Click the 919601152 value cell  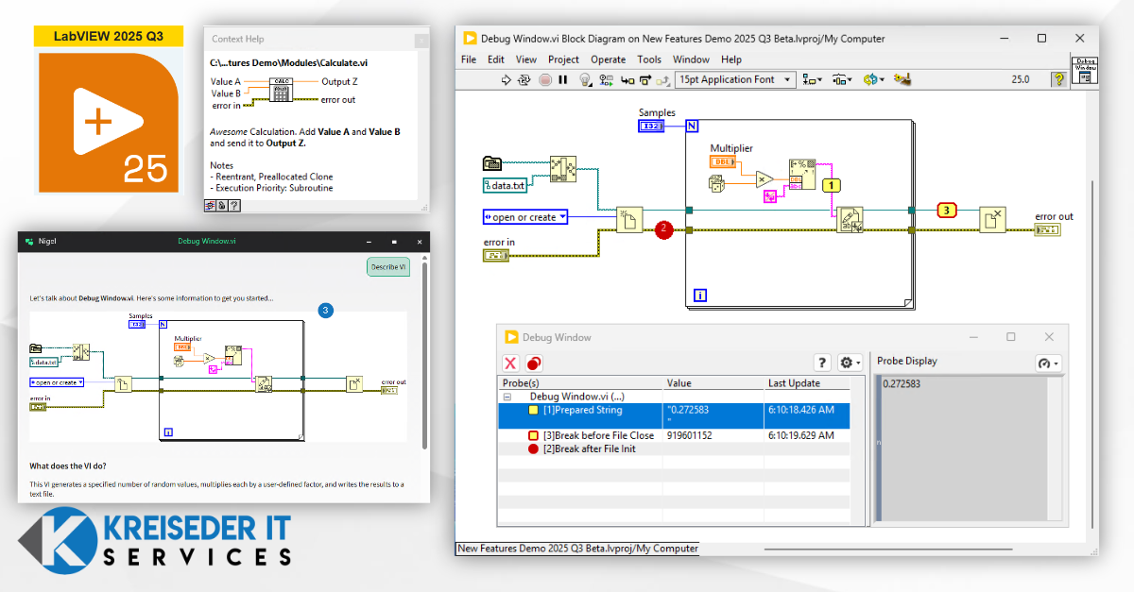713,435
